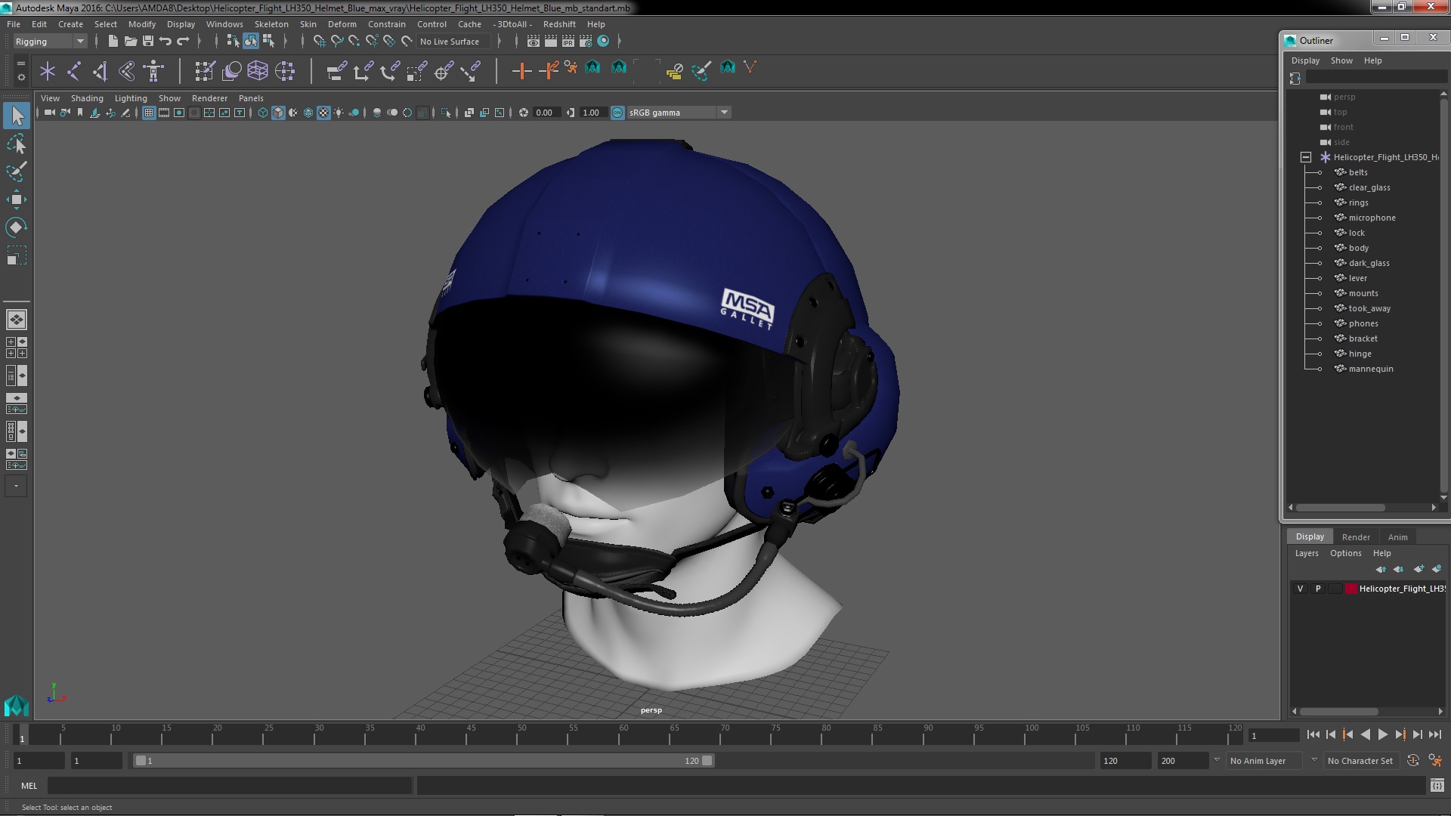Click the Character Set running figure icon

tap(1434, 761)
